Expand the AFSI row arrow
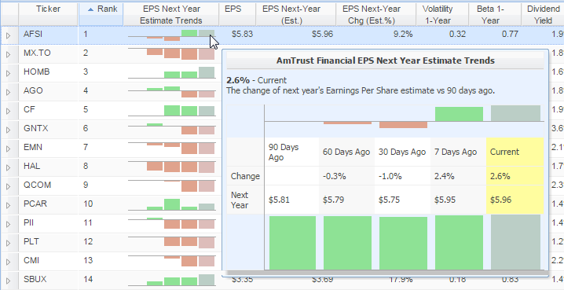This screenshot has width=564, height=290. coord(9,35)
